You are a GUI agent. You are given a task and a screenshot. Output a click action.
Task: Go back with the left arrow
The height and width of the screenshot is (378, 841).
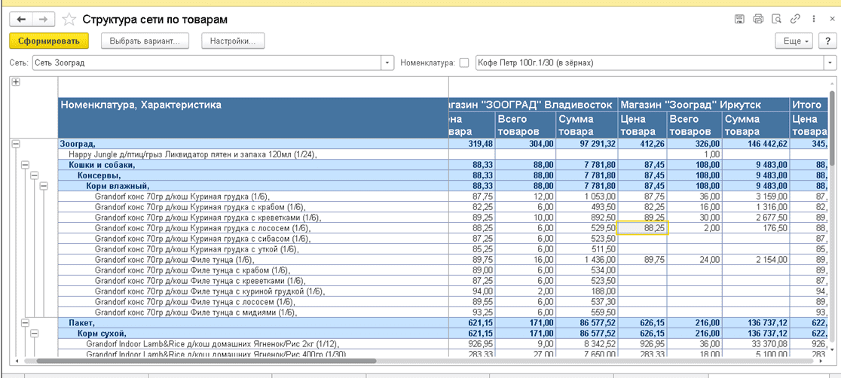click(21, 19)
